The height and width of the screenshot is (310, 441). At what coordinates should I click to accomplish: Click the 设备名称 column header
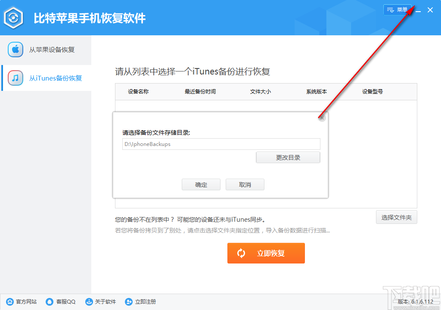click(x=138, y=91)
